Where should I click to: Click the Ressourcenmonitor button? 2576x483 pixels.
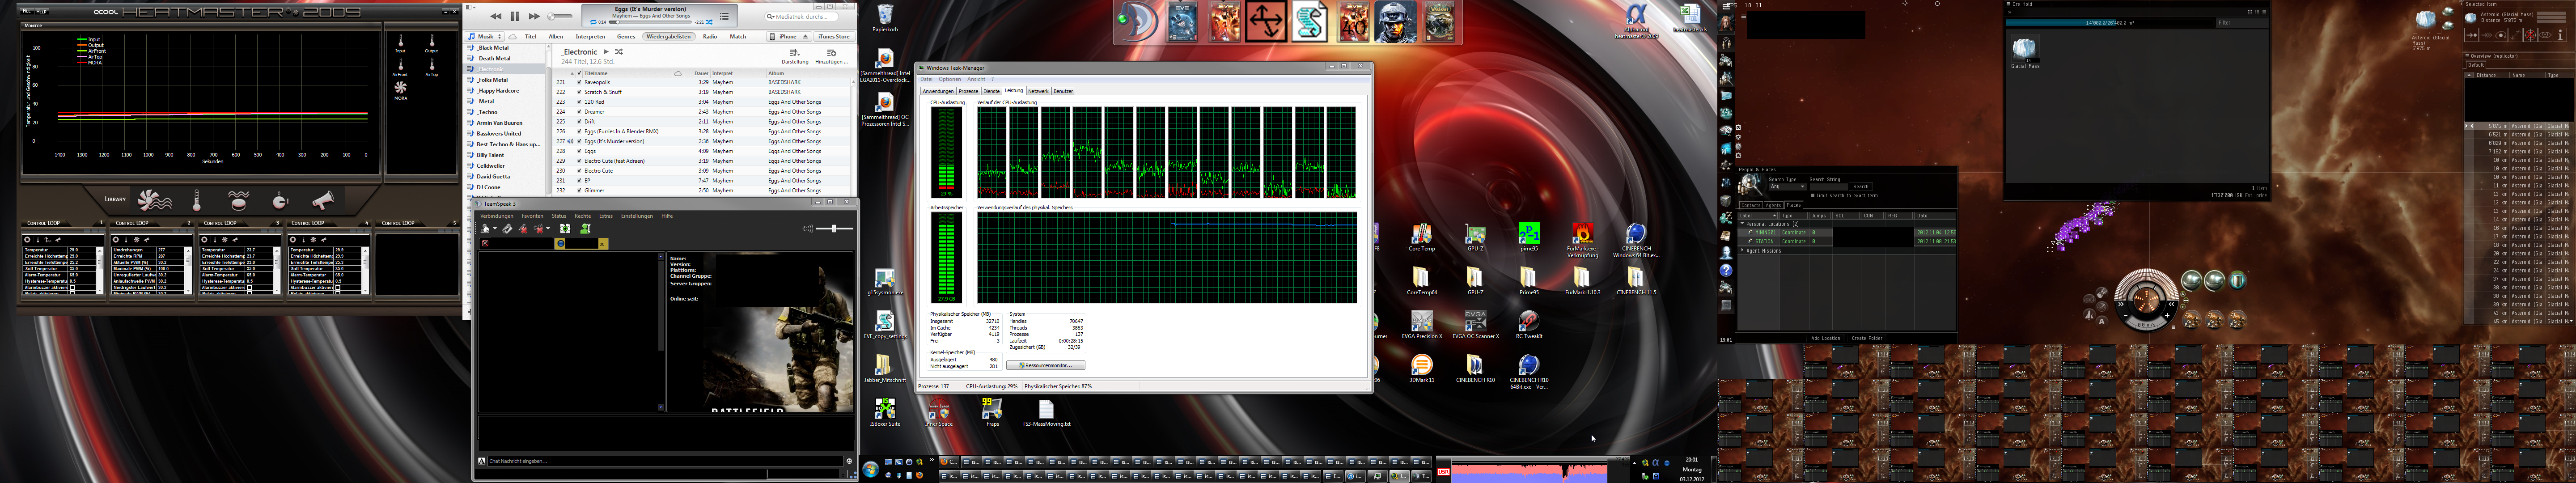point(1045,365)
